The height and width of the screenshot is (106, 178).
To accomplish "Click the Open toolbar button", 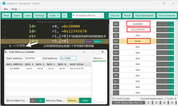I will (17, 15).
